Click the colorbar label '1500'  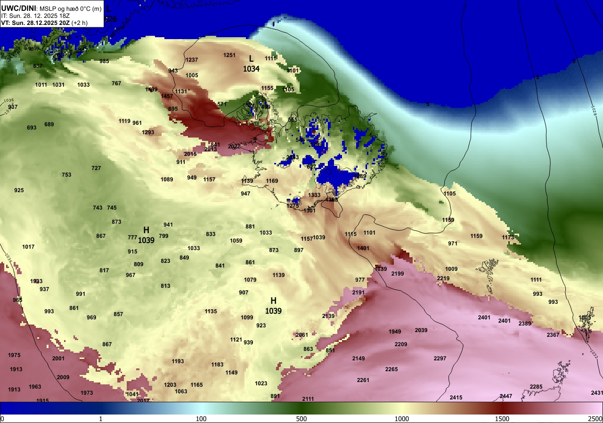point(502,419)
